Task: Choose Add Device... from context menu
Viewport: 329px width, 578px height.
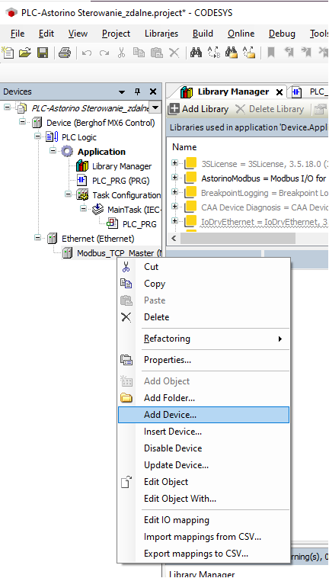Action: [x=203, y=415]
